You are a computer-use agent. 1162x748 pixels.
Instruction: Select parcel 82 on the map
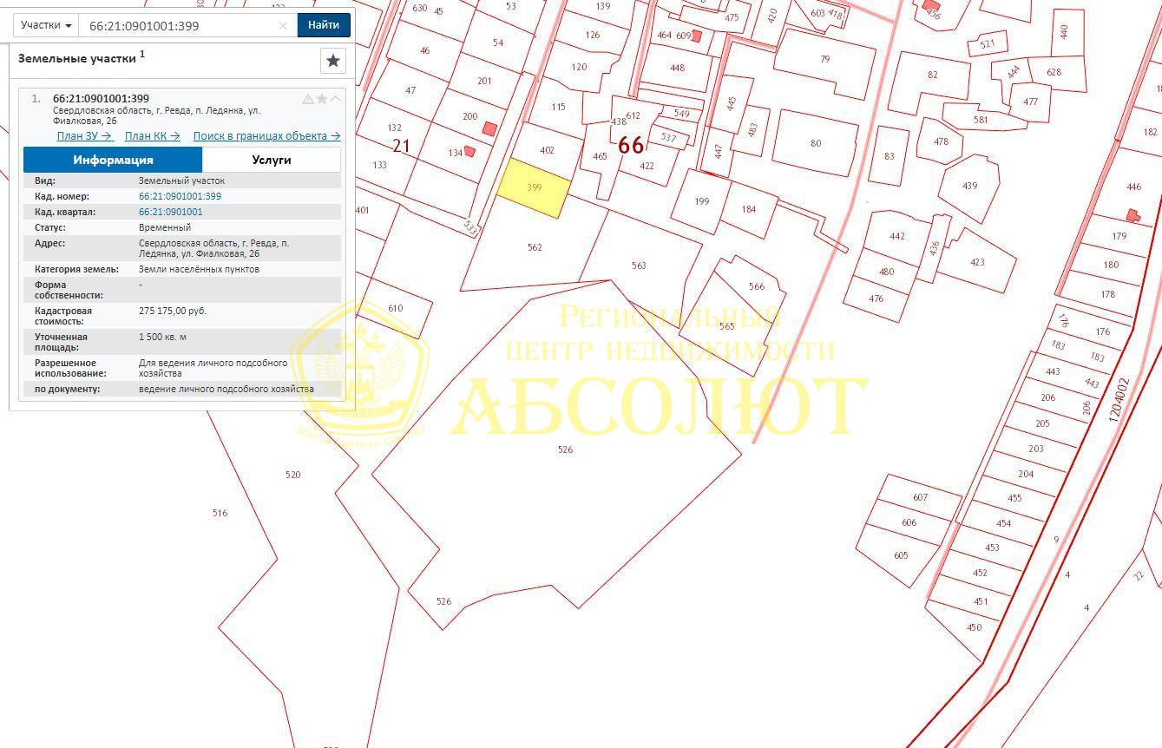pos(932,75)
